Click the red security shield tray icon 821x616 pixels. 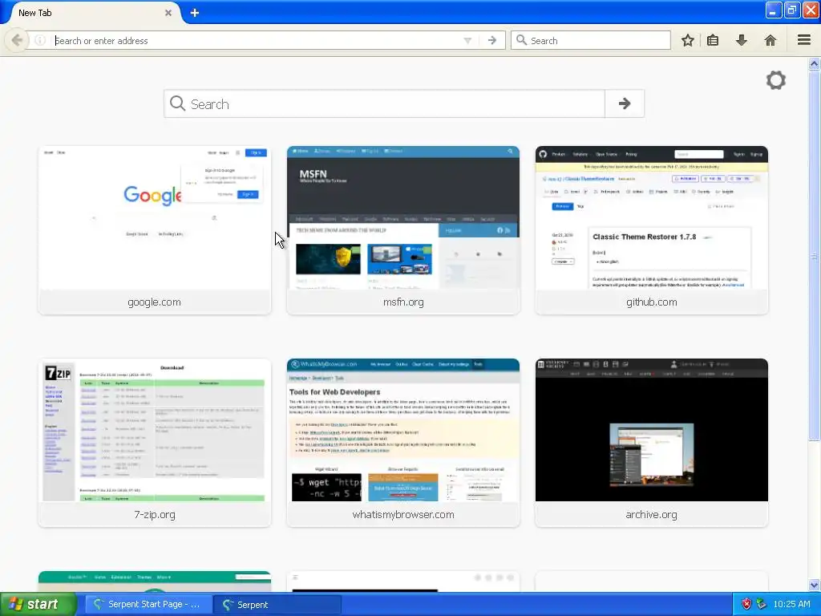(x=746, y=604)
